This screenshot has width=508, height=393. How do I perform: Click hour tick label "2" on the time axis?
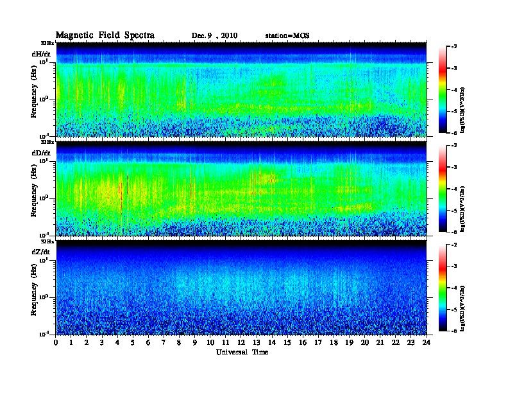tap(87, 343)
